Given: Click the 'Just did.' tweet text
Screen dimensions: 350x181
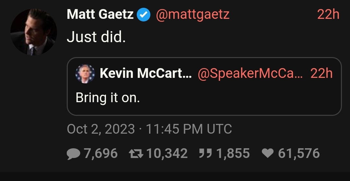Looking at the screenshot, I should [x=96, y=37].
